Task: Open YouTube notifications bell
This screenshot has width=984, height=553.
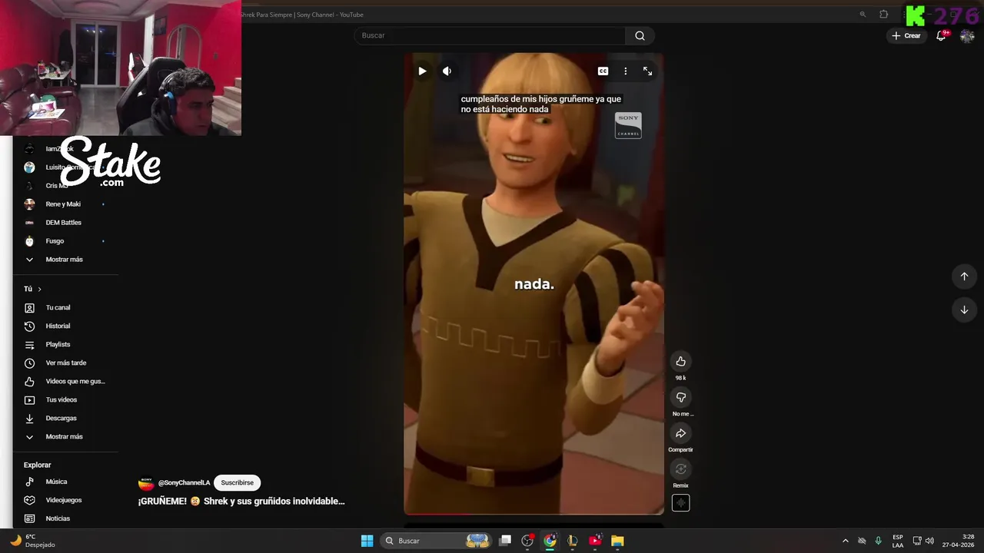Action: (941, 35)
